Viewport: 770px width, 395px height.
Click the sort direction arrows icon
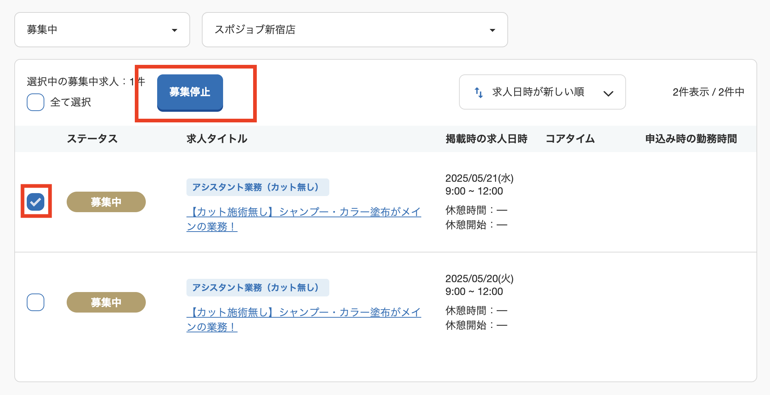click(478, 92)
